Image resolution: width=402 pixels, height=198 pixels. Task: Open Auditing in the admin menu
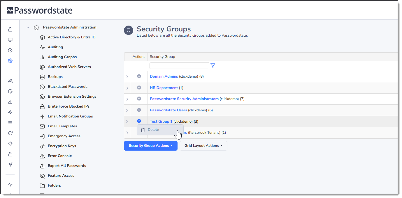coord(55,47)
